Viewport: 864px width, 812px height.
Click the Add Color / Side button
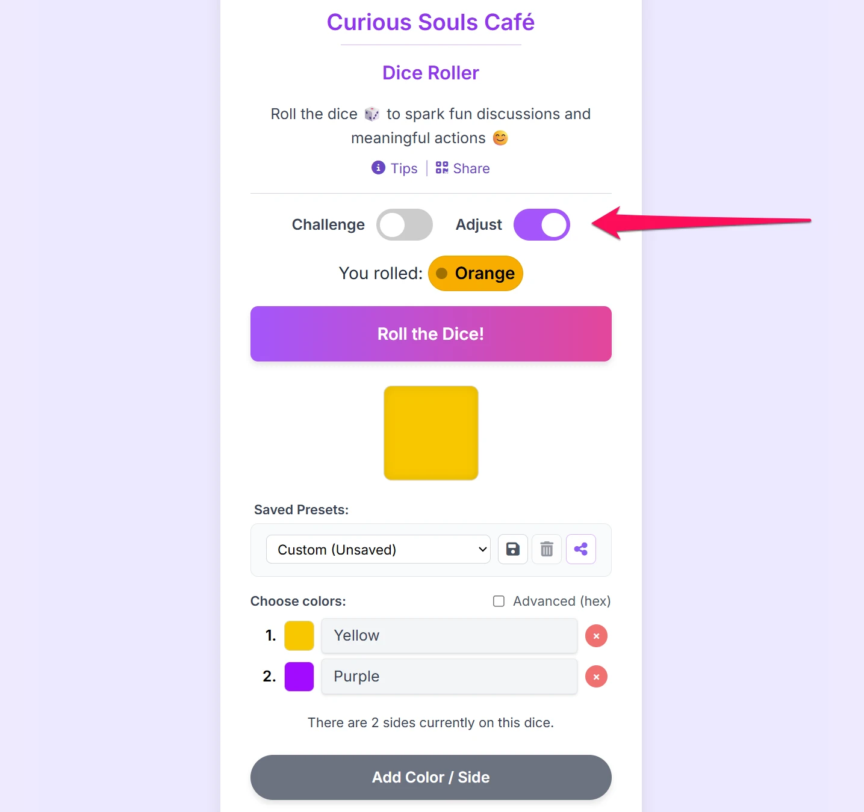430,777
